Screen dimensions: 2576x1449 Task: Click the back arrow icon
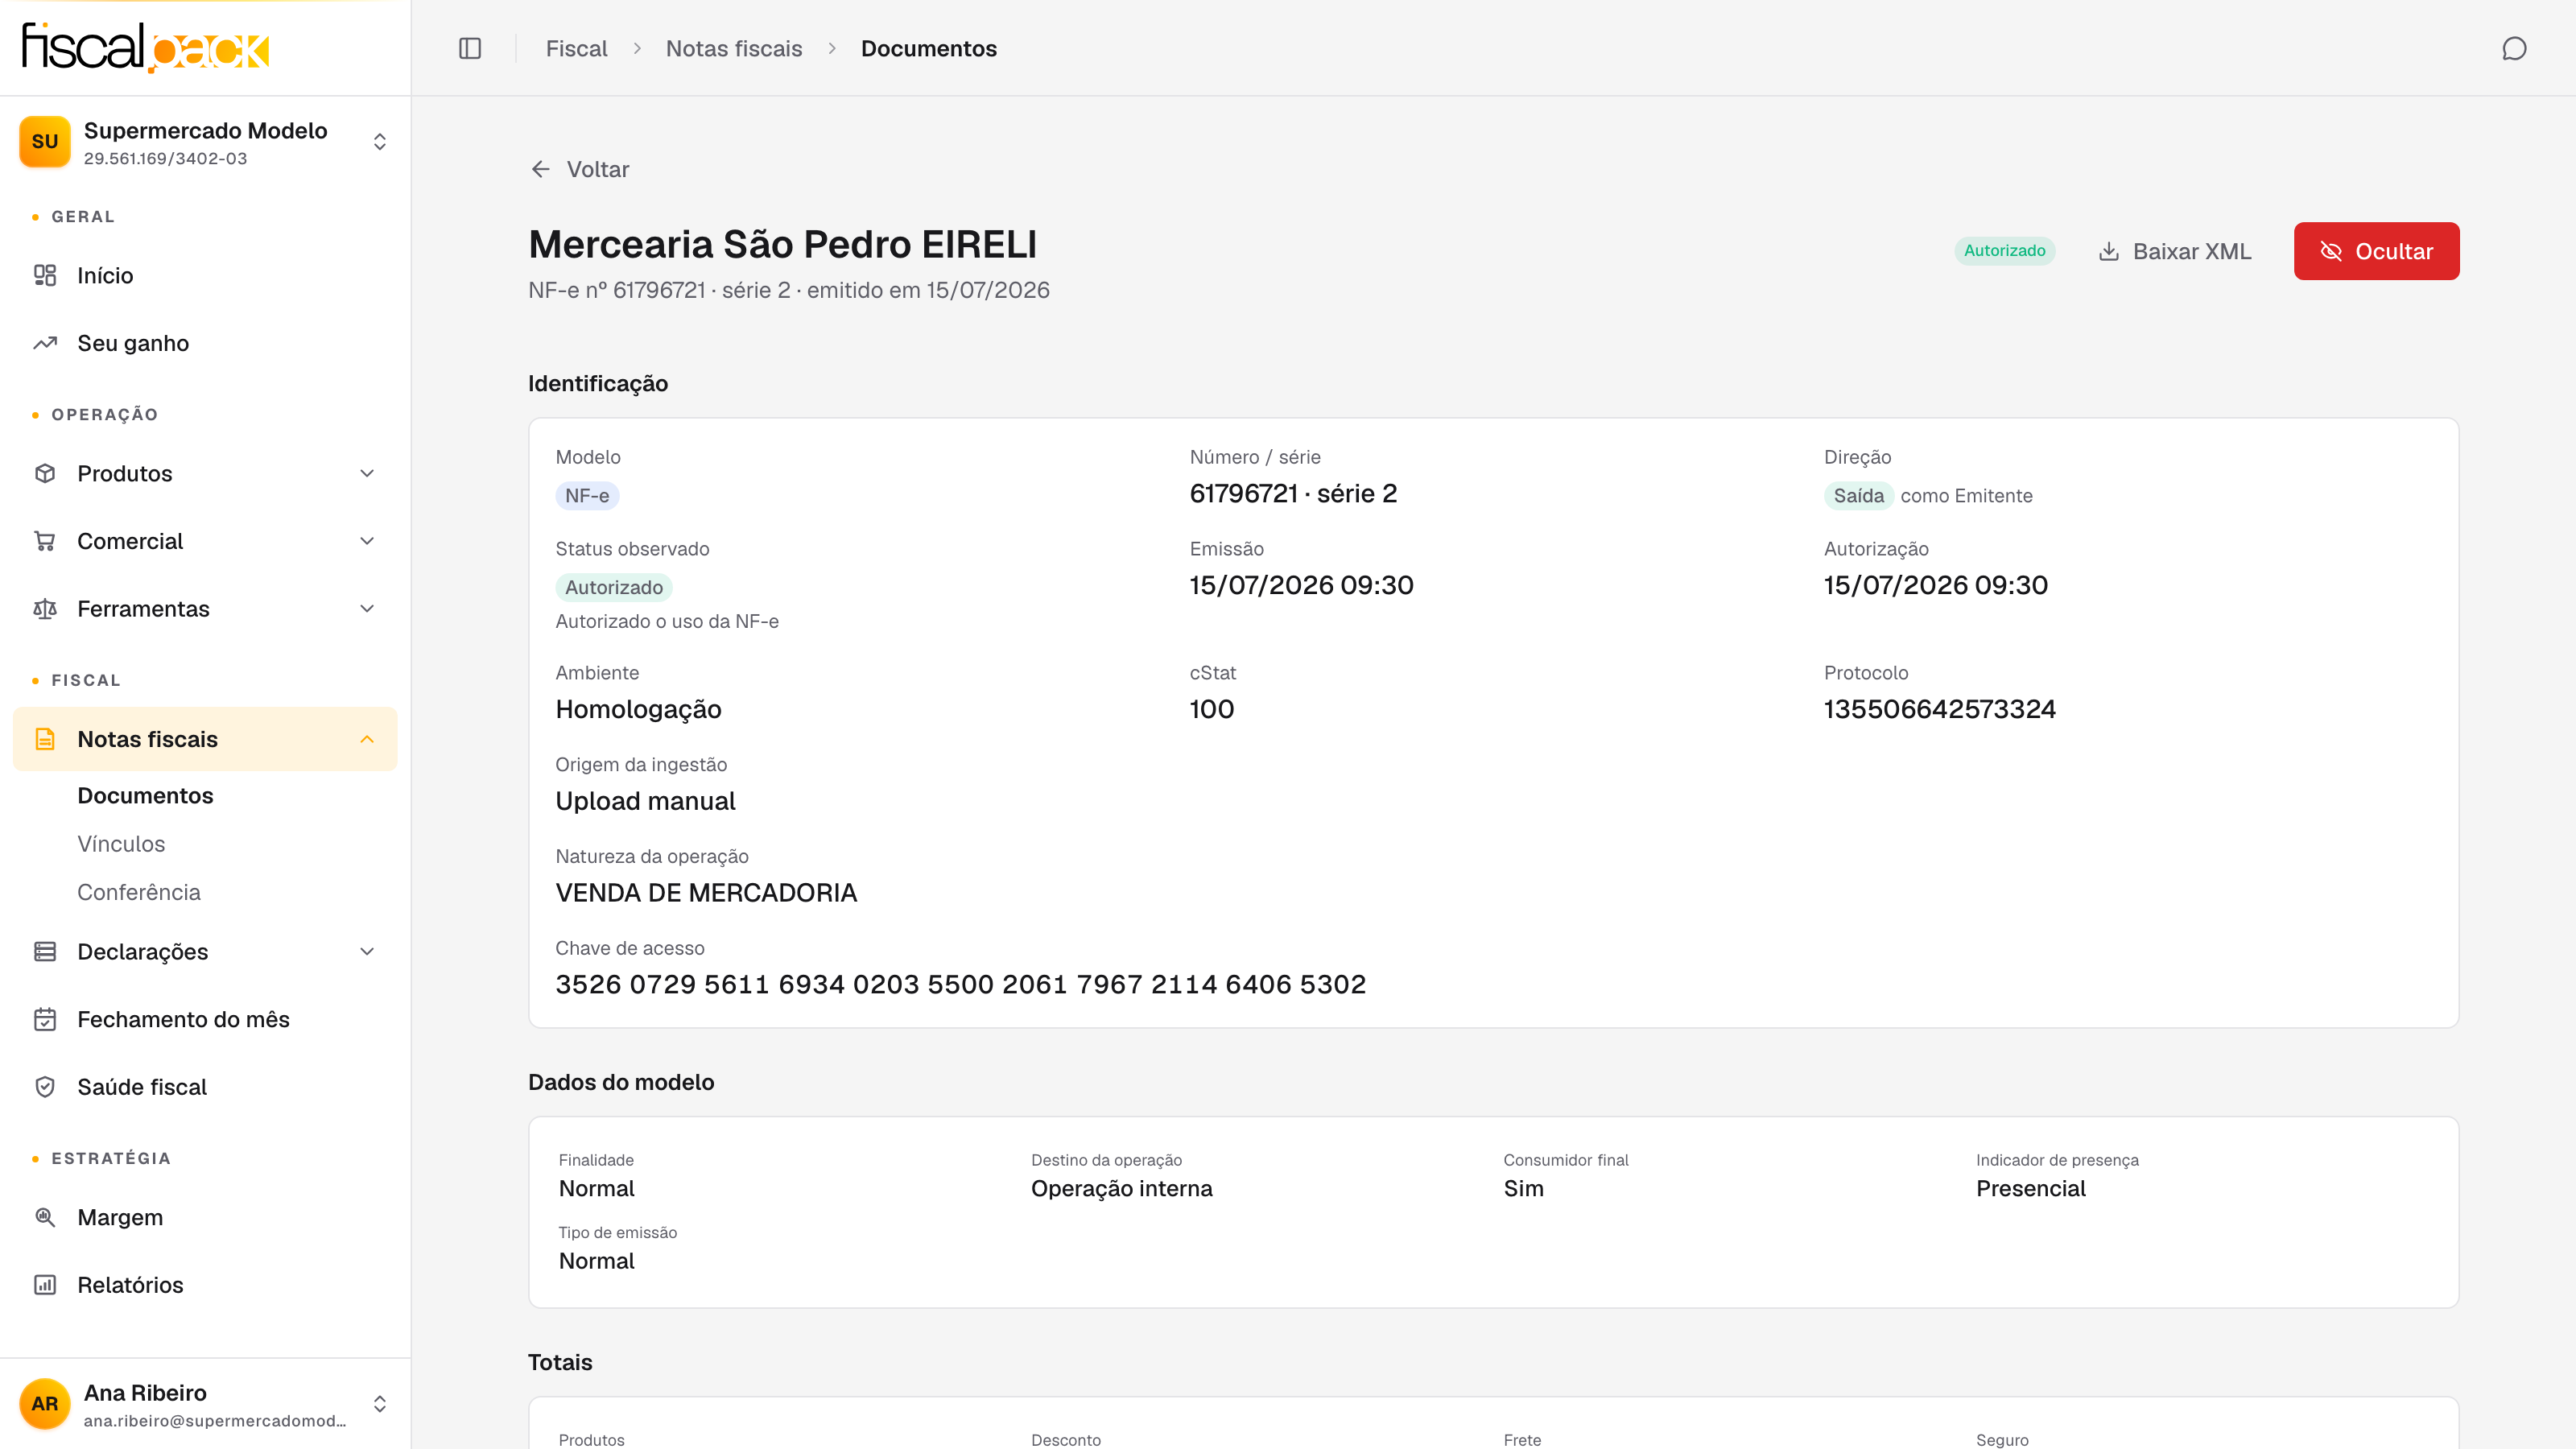(541, 169)
